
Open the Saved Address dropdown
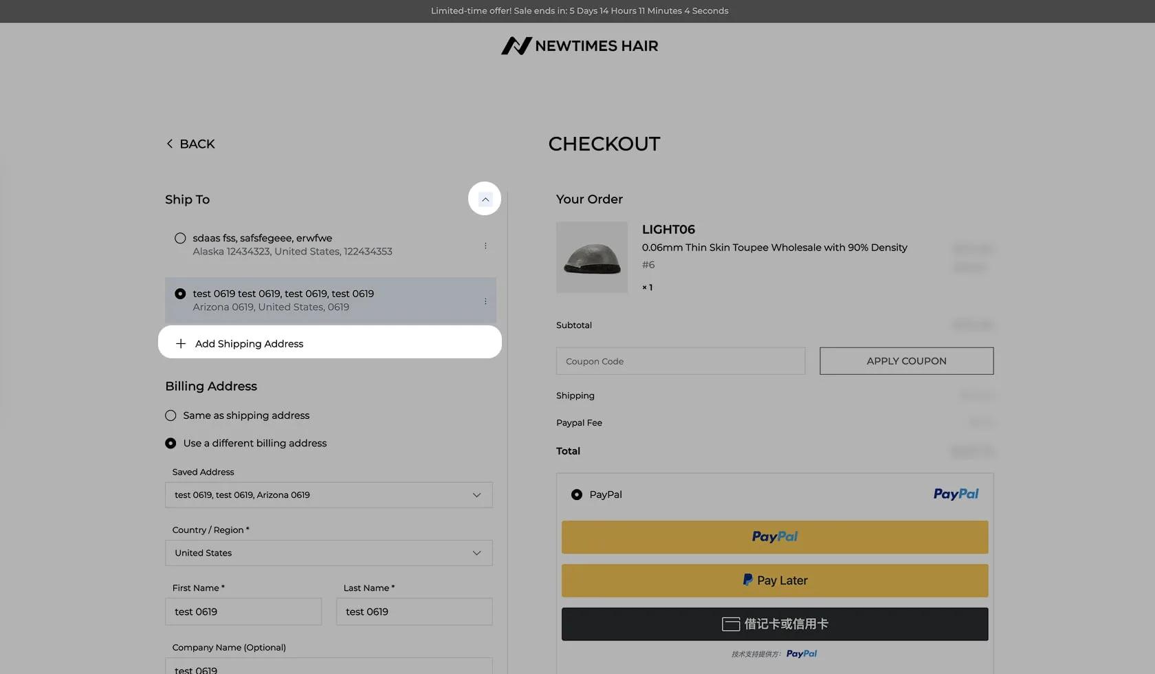329,495
